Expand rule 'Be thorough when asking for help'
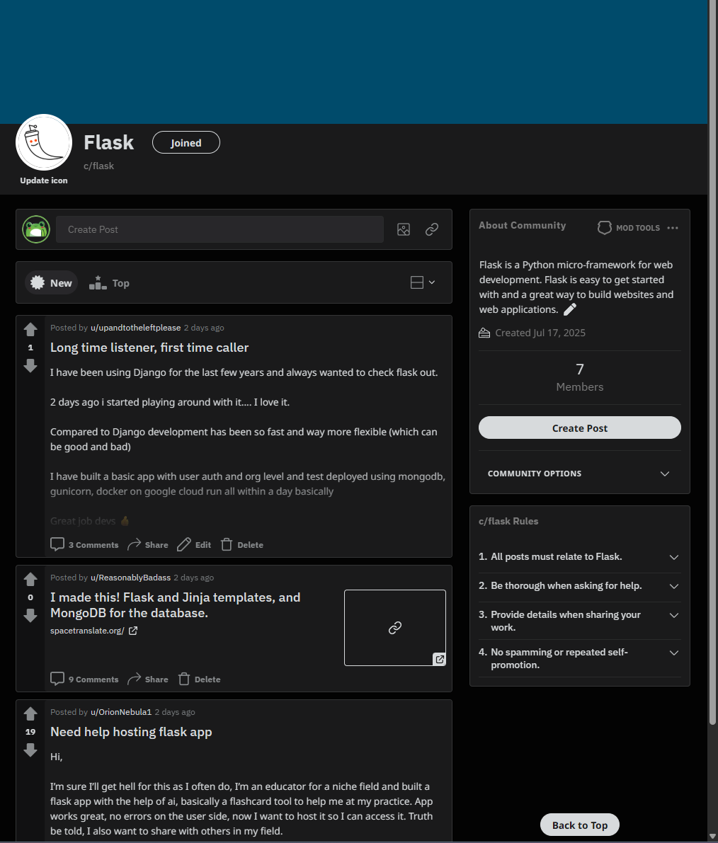 click(x=580, y=586)
